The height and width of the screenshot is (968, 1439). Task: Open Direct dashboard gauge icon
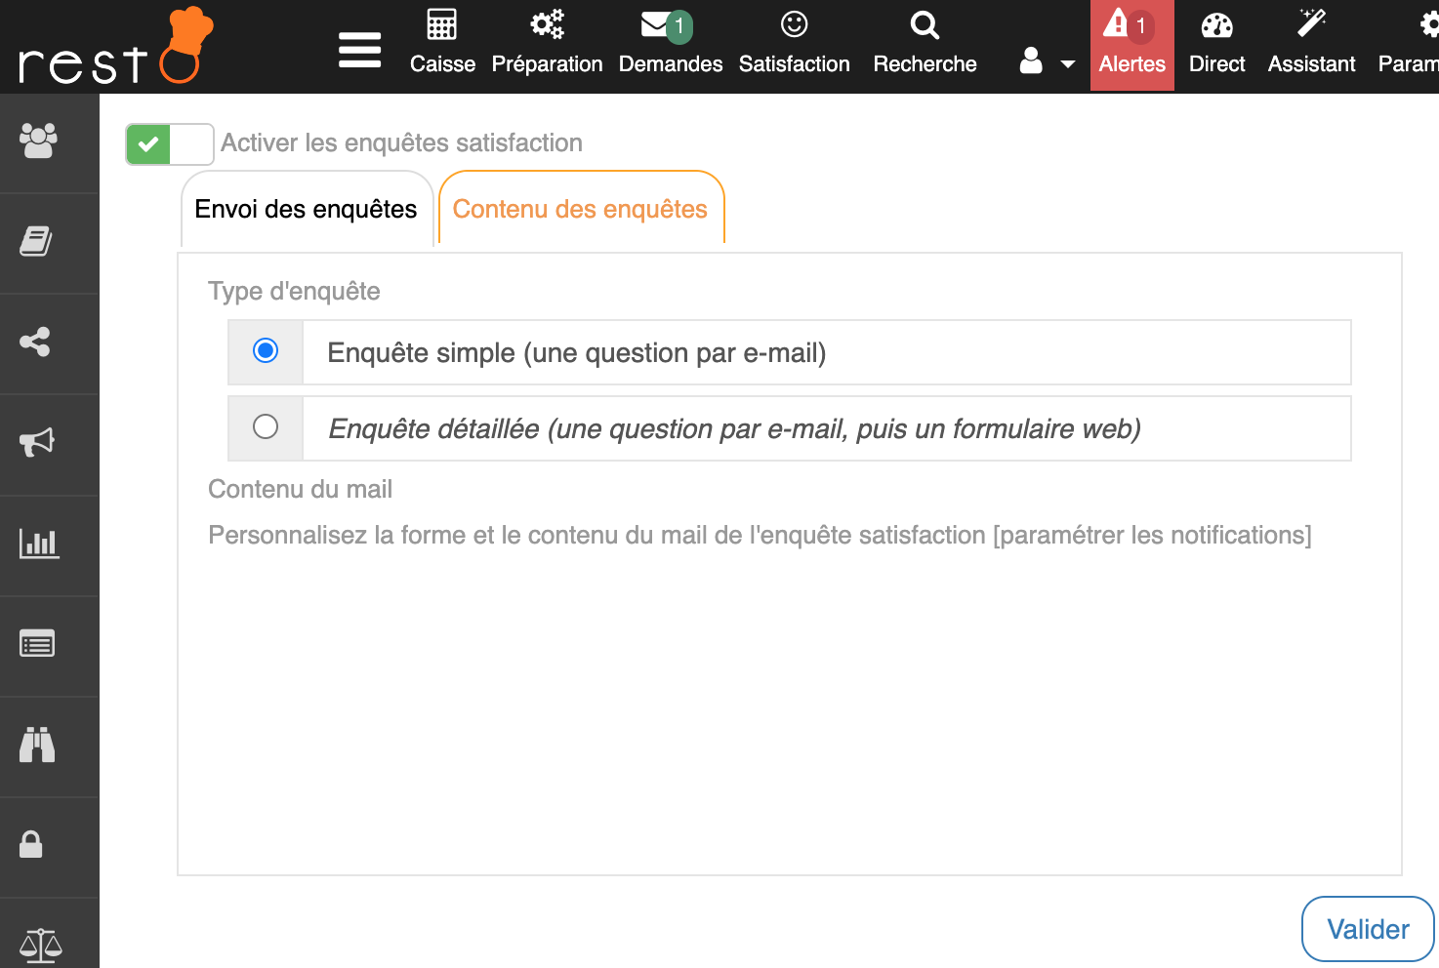pos(1216,25)
